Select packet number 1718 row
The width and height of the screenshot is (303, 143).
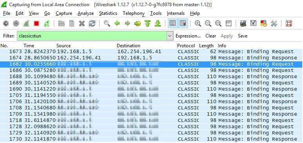tap(151, 120)
